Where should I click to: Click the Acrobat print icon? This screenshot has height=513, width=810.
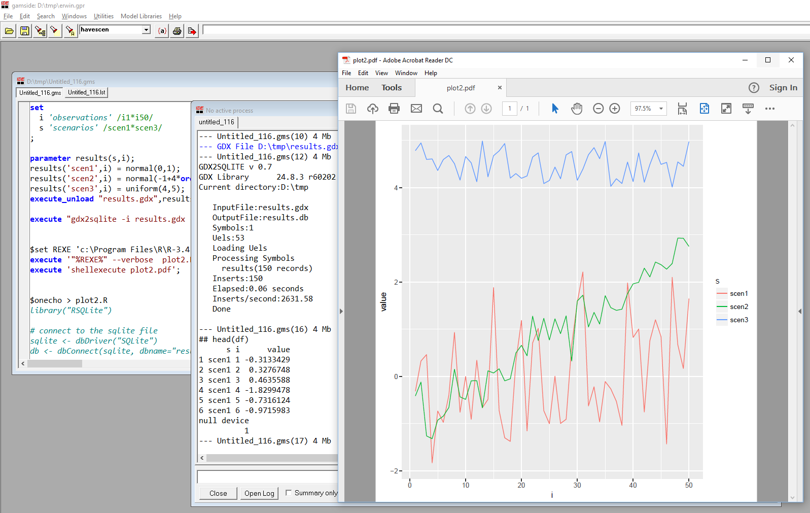394,109
